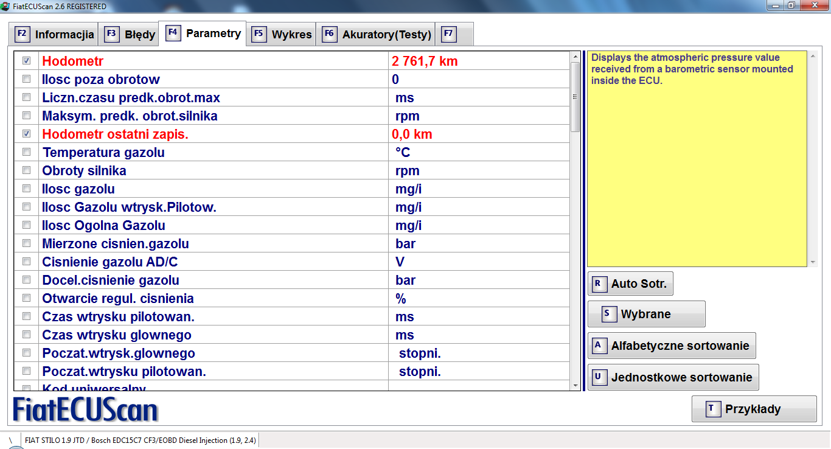Check the Ilosc poza obrotow checkbox
This screenshot has height=449, width=831.
(x=26, y=79)
